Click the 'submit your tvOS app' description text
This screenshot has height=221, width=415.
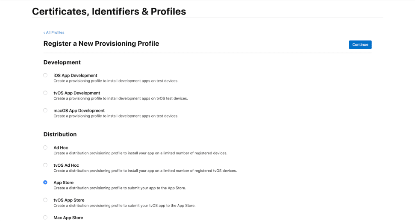coord(124,206)
